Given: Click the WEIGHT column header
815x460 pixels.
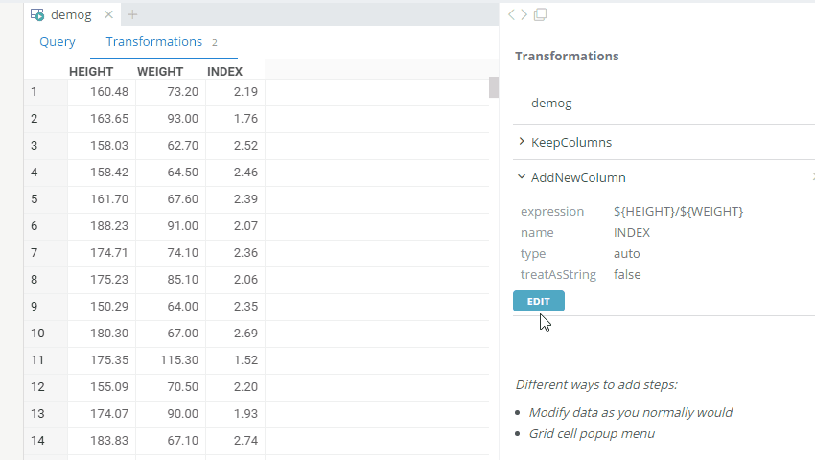Looking at the screenshot, I should click(160, 72).
